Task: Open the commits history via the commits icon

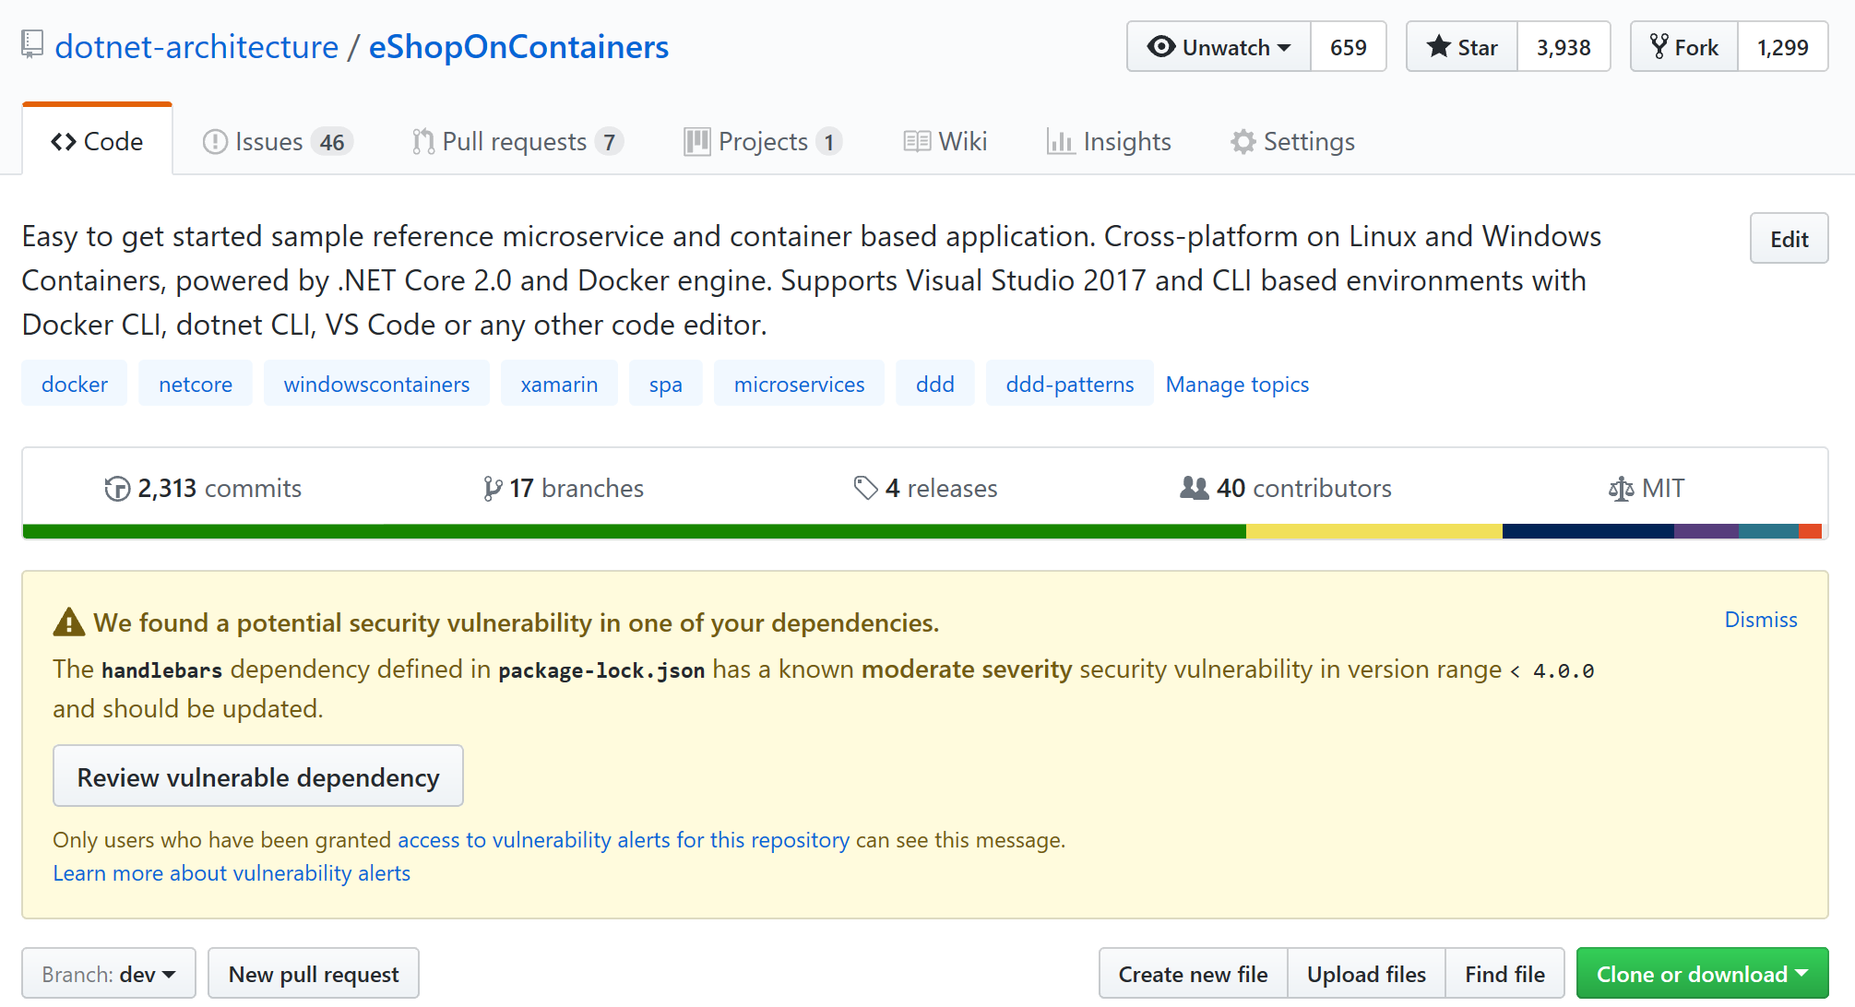Action: (x=117, y=488)
